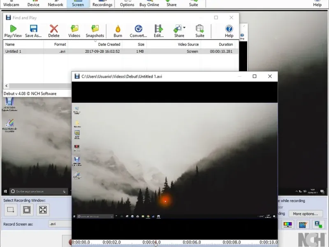
Task: Click Buy Online in Debut toolbar
Action: [149, 4]
